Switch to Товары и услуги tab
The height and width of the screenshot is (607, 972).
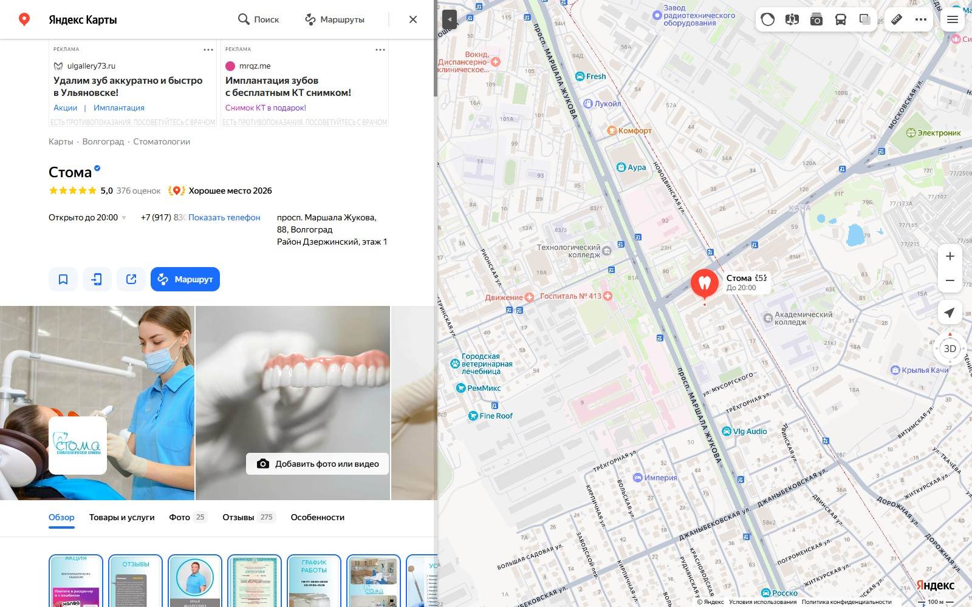tap(122, 517)
